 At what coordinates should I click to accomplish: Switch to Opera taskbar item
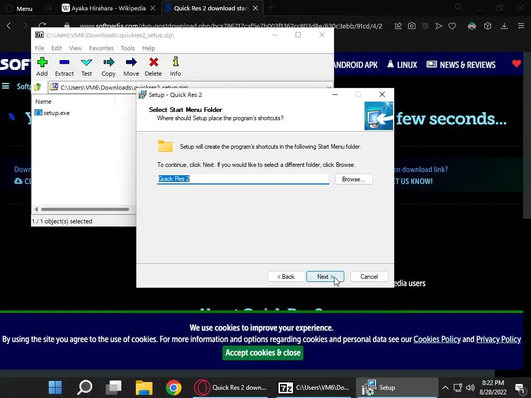point(230,388)
